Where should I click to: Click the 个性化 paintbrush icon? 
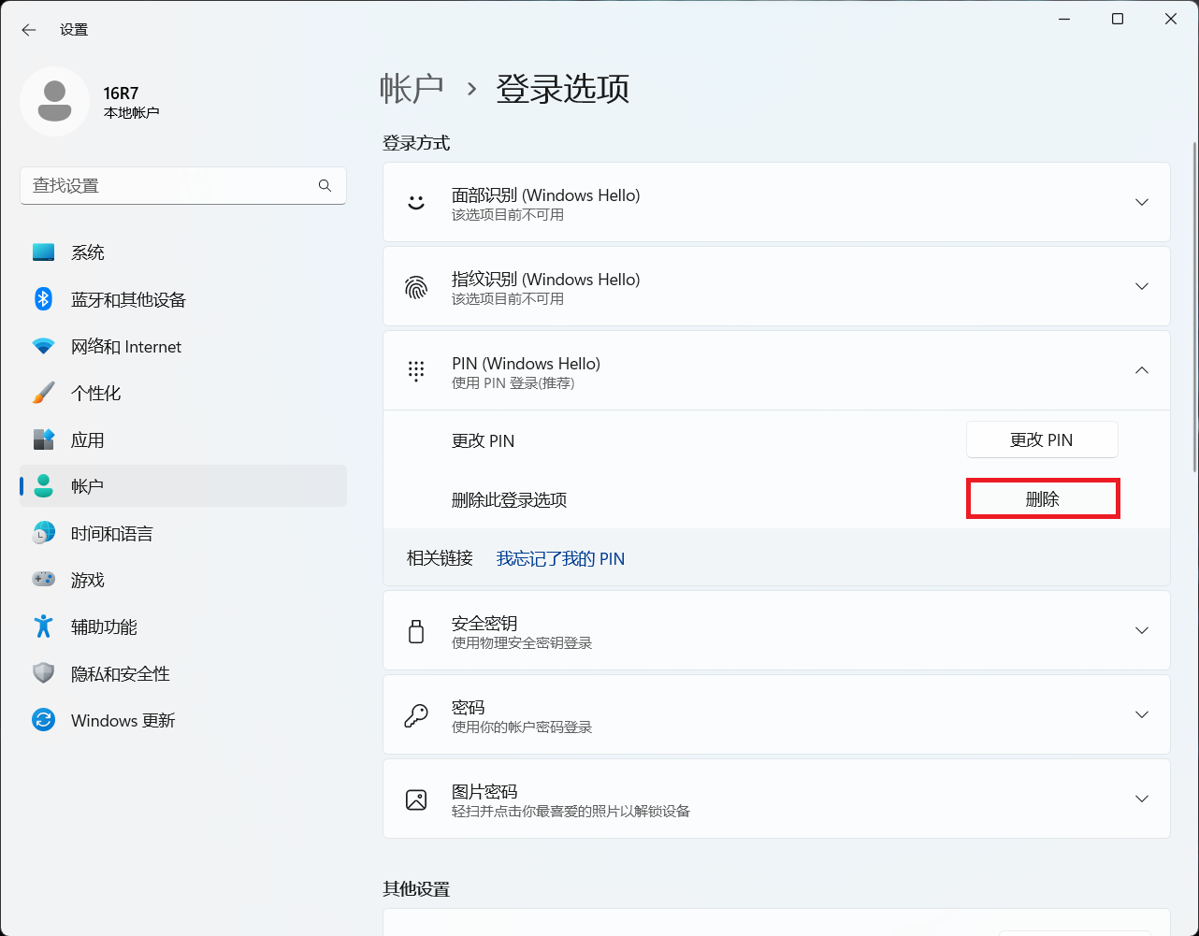(43, 393)
